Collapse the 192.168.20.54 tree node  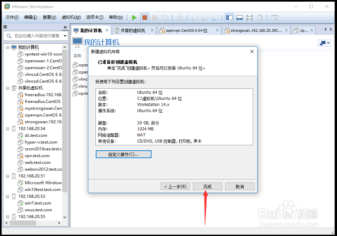pos(7,129)
